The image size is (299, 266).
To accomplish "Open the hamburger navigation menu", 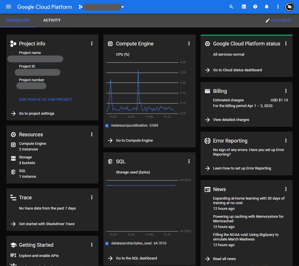I will pos(9,7).
